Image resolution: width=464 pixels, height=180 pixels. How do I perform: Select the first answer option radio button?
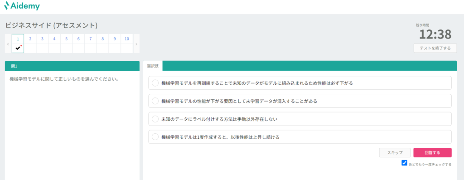pyautogui.click(x=155, y=83)
